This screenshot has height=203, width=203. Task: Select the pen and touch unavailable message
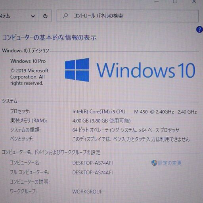(x=131, y=139)
